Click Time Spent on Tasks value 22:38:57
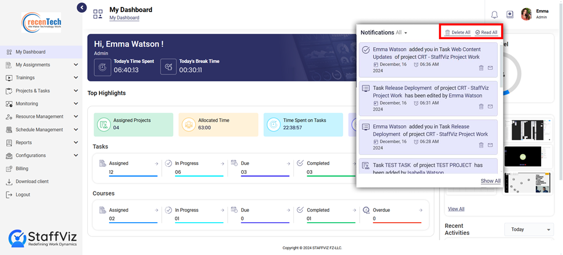The height and width of the screenshot is (255, 563). point(293,127)
